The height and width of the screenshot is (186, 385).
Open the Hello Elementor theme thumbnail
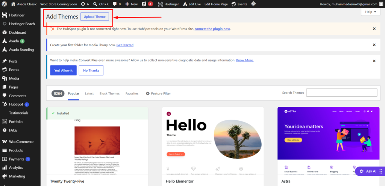tap(213, 141)
